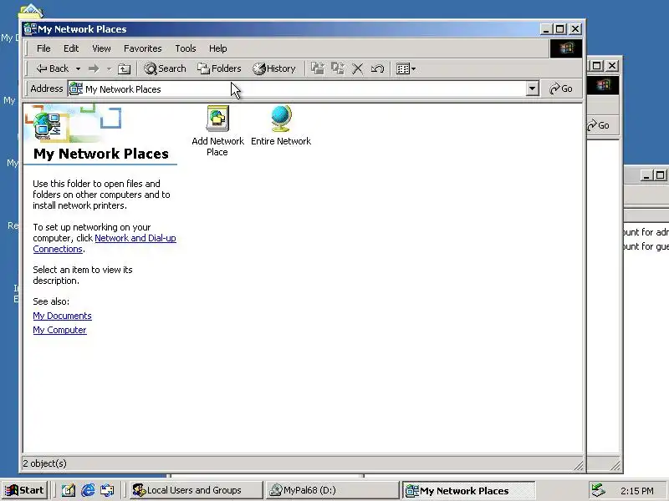Image resolution: width=669 pixels, height=501 pixels.
Task: Switch to Local Users and Groups taskbar button
Action: (x=196, y=490)
